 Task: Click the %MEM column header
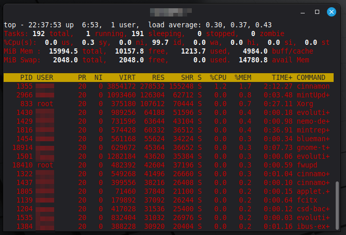click(x=243, y=77)
